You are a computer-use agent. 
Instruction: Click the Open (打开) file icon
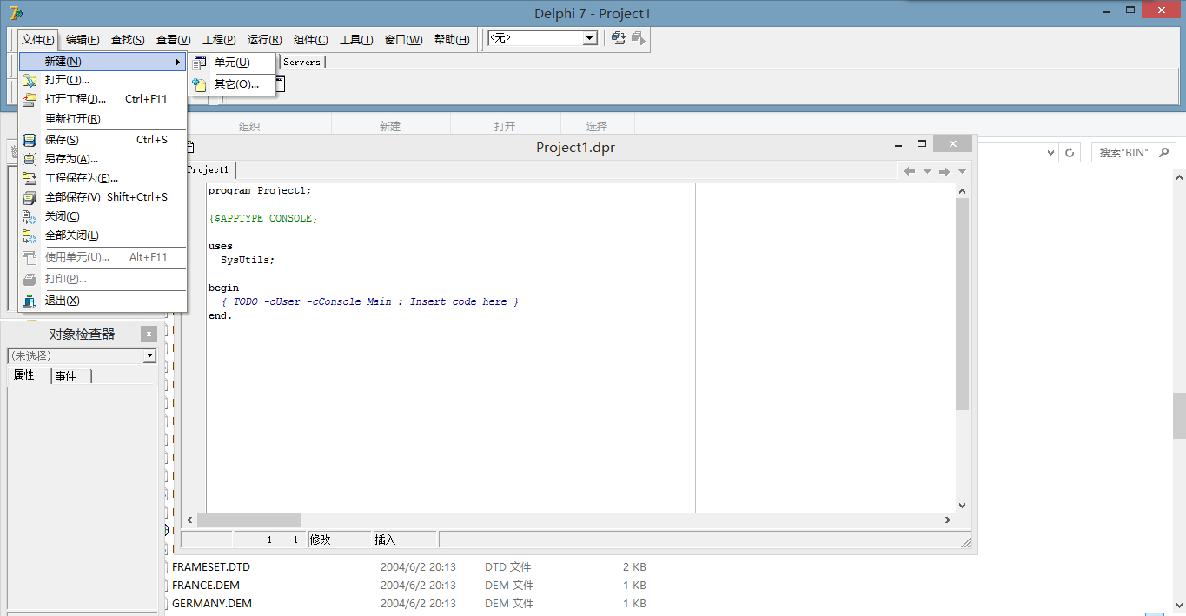[x=30, y=80]
